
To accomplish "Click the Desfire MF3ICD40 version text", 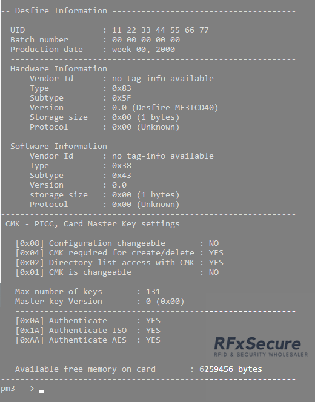I will tap(175, 108).
